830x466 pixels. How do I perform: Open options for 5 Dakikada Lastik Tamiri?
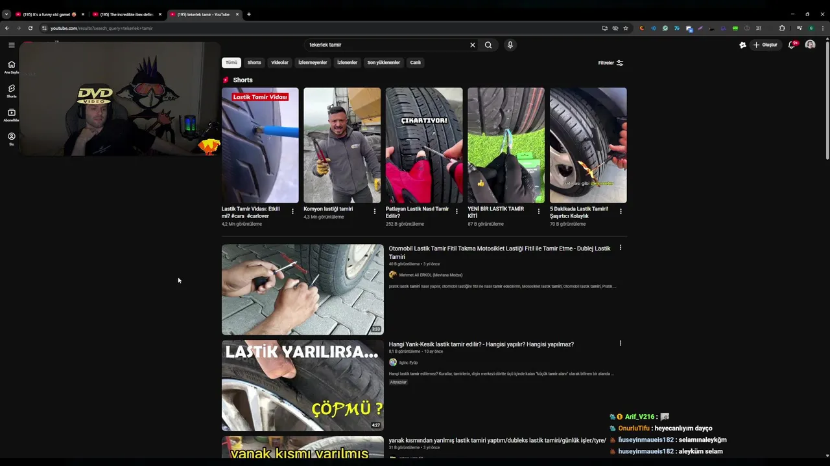coord(621,211)
